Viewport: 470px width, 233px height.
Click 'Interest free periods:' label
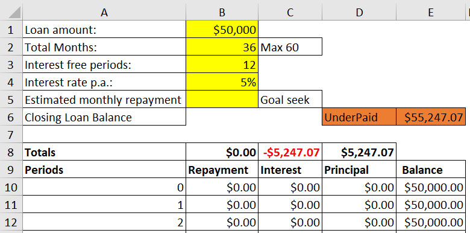104,64
